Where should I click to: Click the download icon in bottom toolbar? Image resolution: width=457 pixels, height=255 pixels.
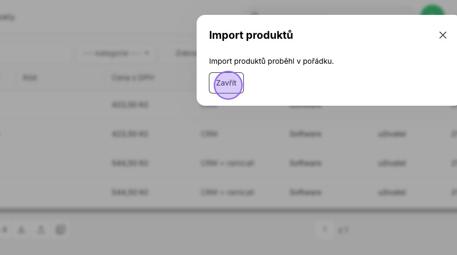point(22,230)
